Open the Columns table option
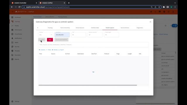Screen dimensions: 187x105 (42, 50)
